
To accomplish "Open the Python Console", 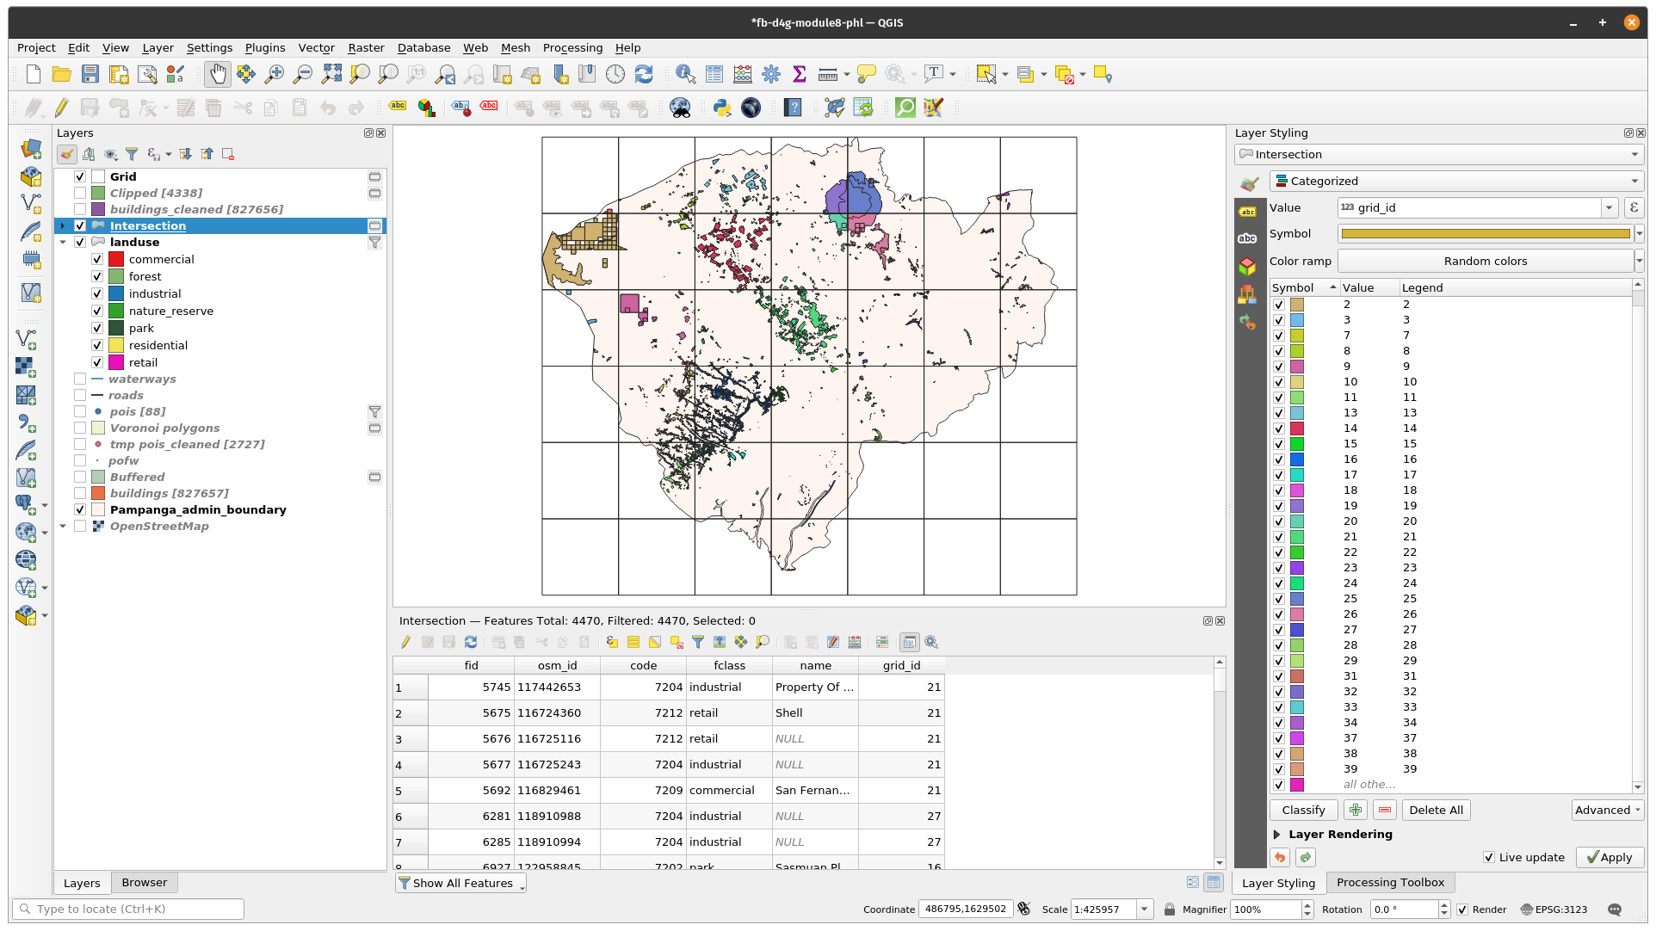I will coord(721,108).
